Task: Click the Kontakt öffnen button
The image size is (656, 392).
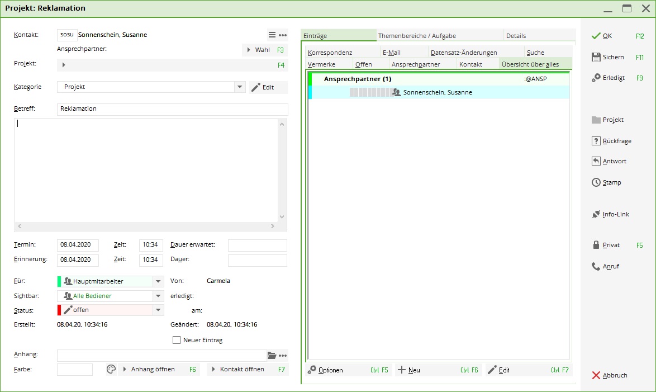Action: (247, 369)
